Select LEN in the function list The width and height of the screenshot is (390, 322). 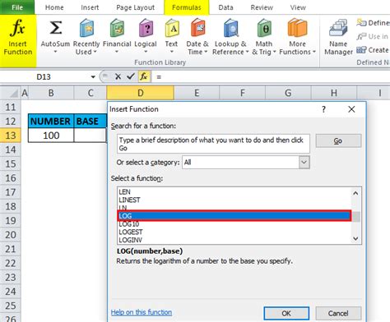[x=234, y=192]
